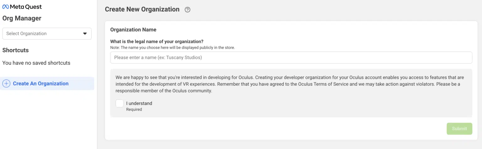The height and width of the screenshot is (149, 482).
Task: Click the legal name question label
Action: (x=157, y=42)
